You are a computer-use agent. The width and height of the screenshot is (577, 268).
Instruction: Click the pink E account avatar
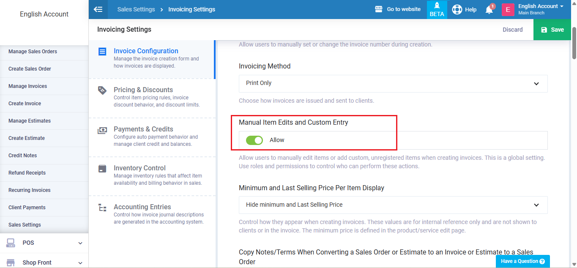pyautogui.click(x=508, y=10)
